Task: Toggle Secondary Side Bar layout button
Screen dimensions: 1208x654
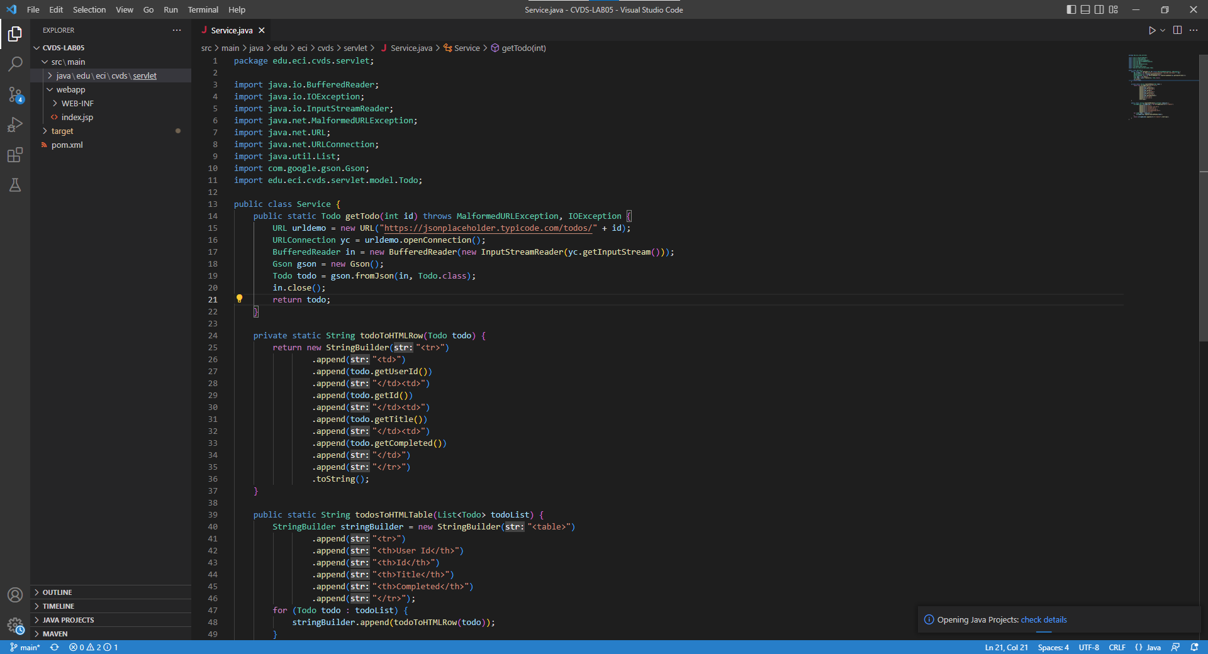Action: tap(1099, 9)
